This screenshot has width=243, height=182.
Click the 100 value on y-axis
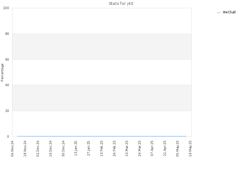click(6, 8)
